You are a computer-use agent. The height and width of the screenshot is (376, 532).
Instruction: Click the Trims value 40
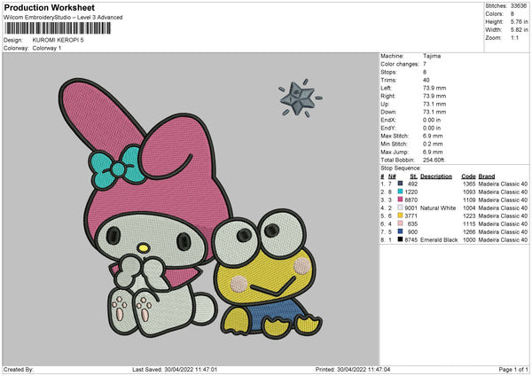pos(426,80)
